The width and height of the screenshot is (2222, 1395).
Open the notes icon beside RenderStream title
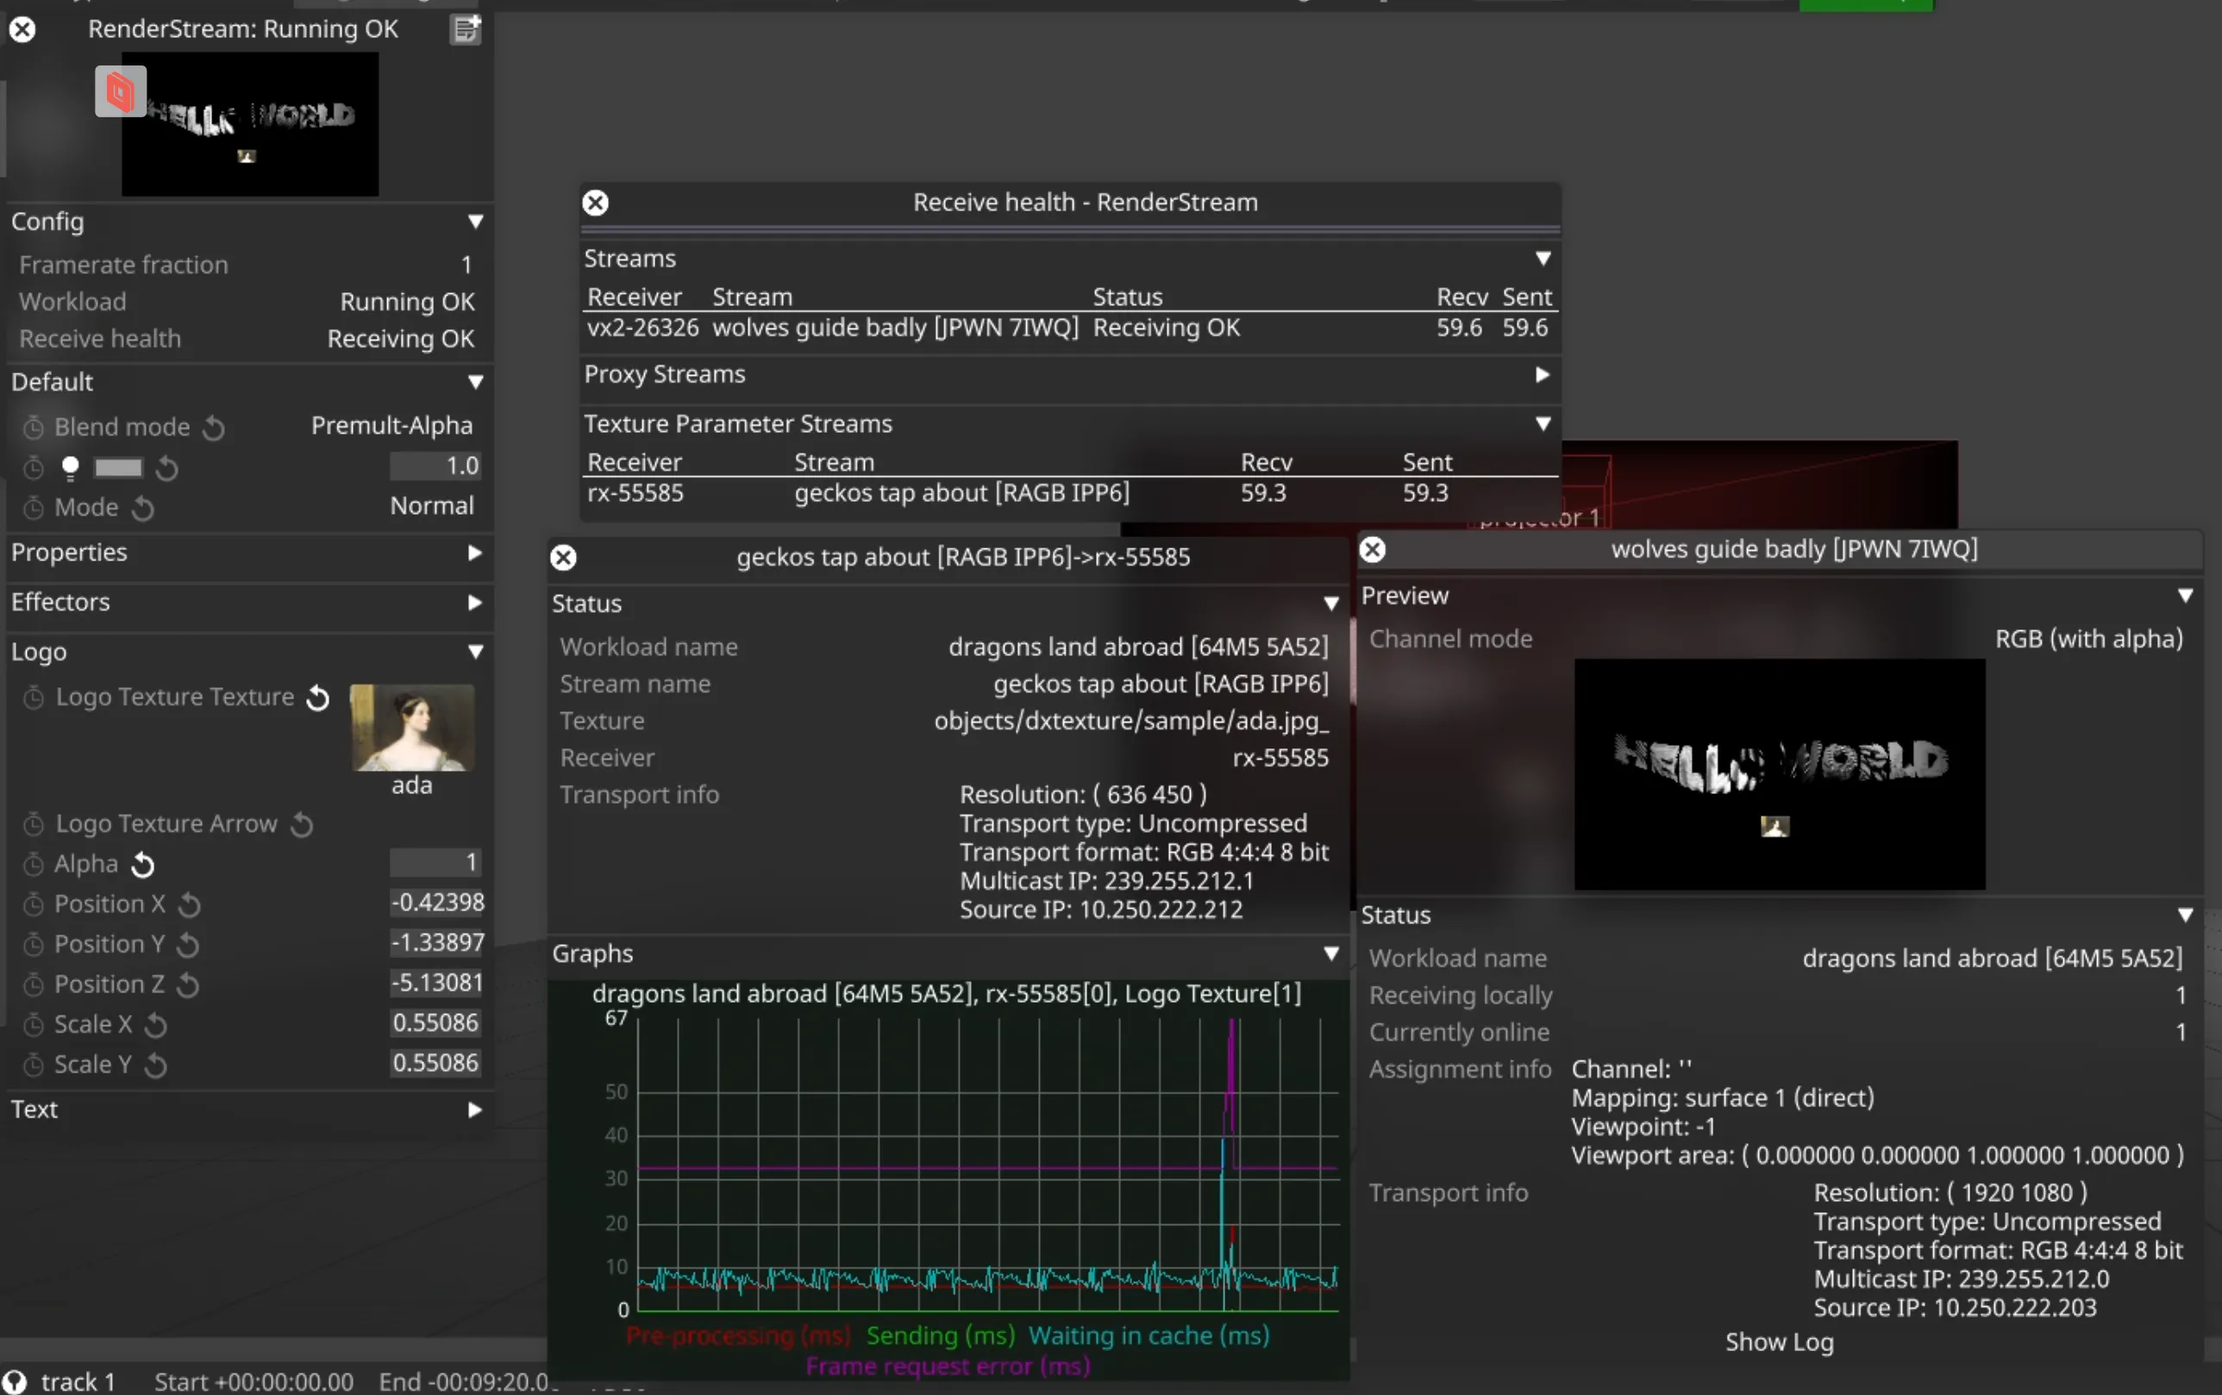pyautogui.click(x=466, y=29)
